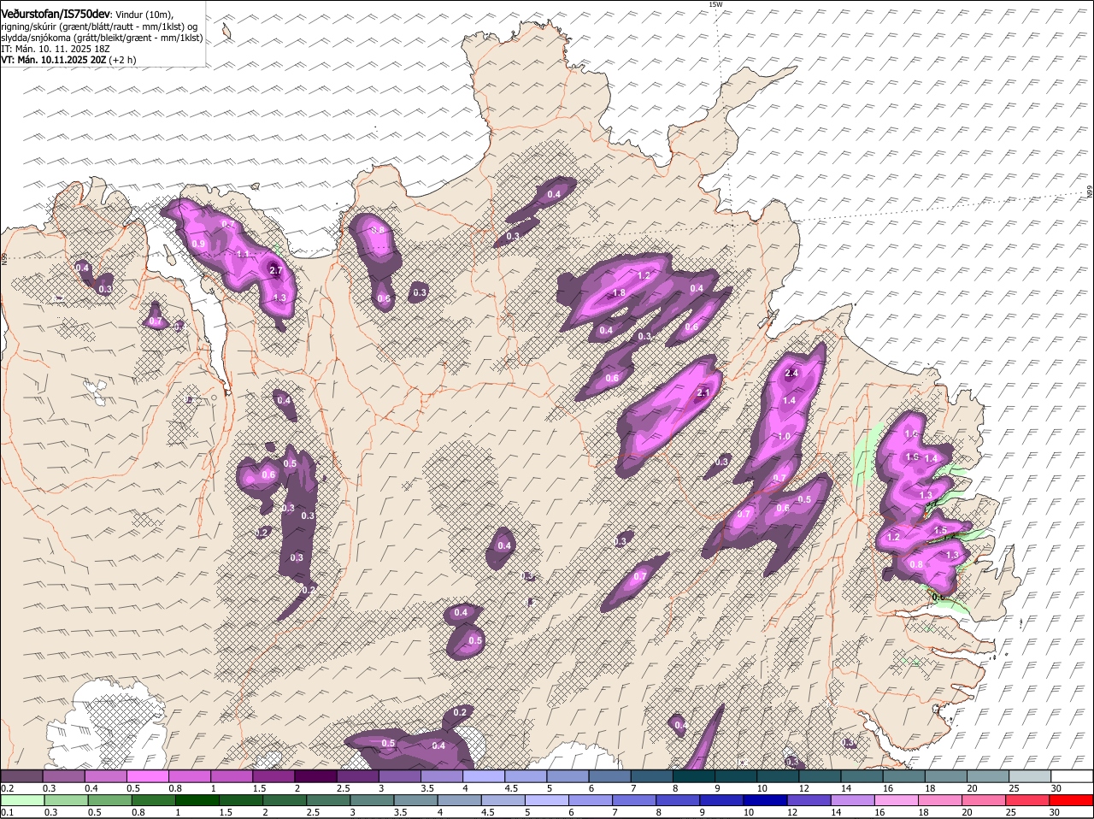Pick darkest purple swatch between 2 and 2.5
The width and height of the screenshot is (1094, 819).
315,775
